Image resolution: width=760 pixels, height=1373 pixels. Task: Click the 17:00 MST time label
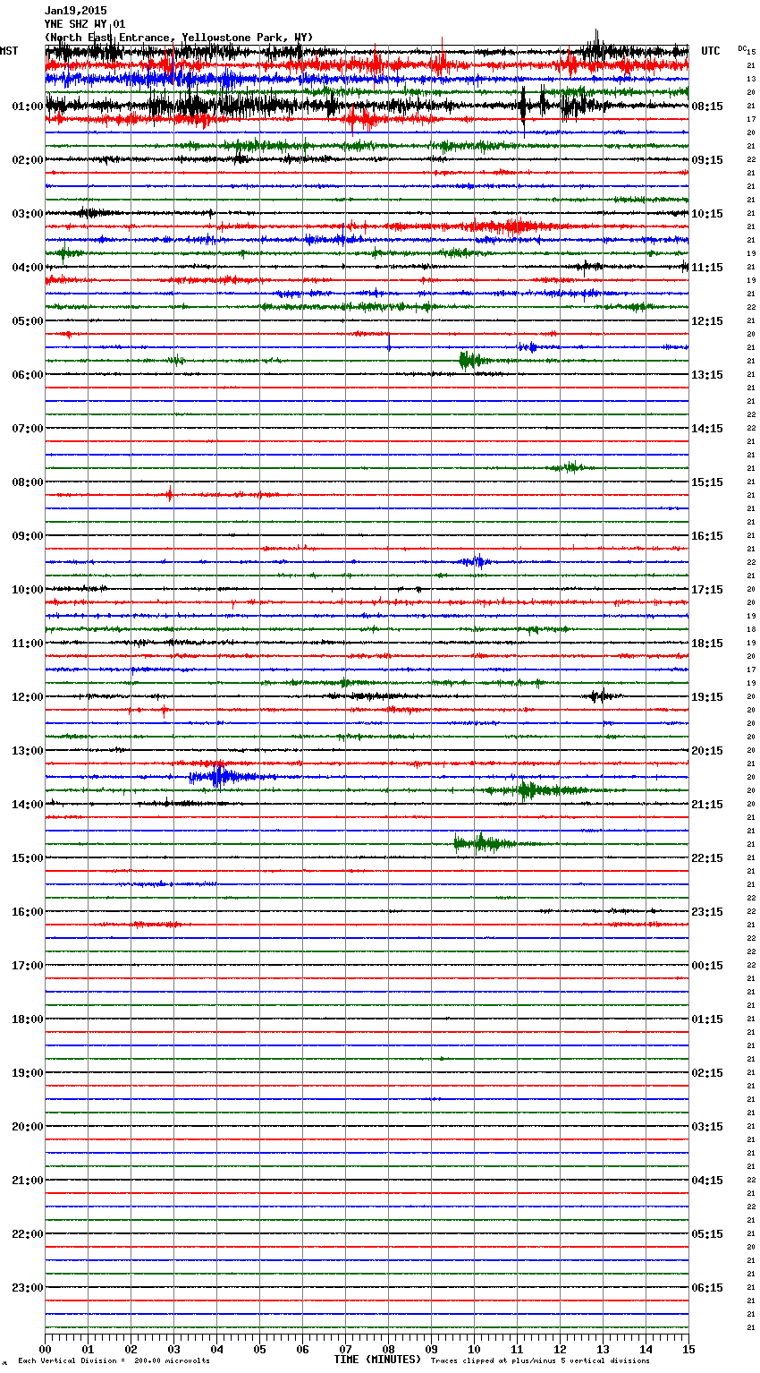(x=28, y=966)
